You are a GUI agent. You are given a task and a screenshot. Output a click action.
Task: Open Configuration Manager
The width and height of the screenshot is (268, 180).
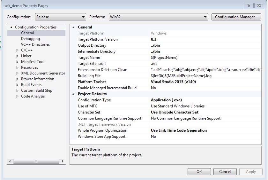pyautogui.click(x=236, y=17)
